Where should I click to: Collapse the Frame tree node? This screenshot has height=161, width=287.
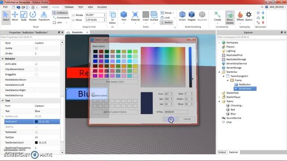(228, 80)
